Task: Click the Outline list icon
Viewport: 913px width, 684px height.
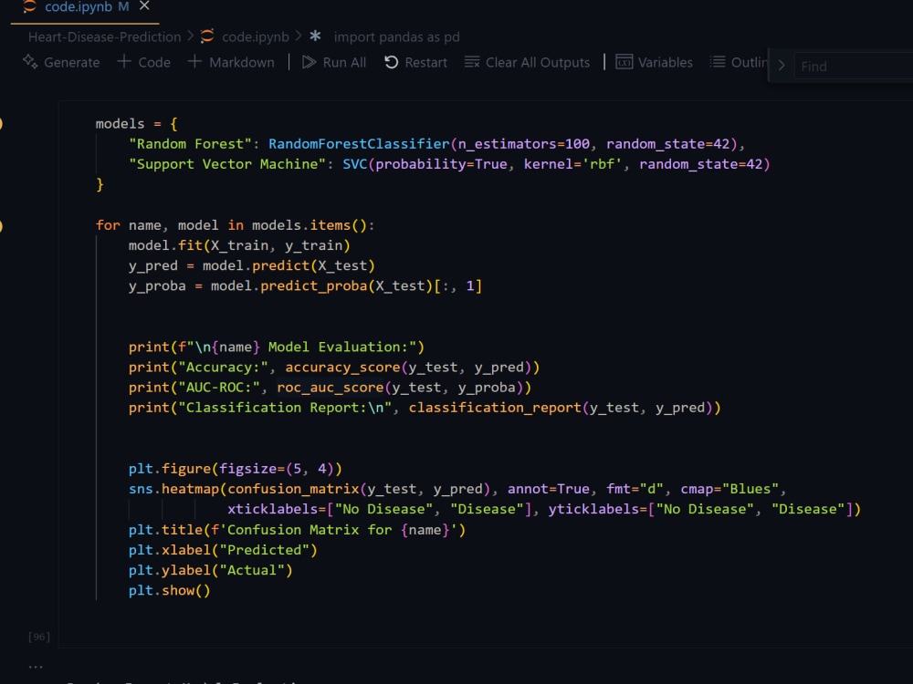Action: tap(718, 61)
